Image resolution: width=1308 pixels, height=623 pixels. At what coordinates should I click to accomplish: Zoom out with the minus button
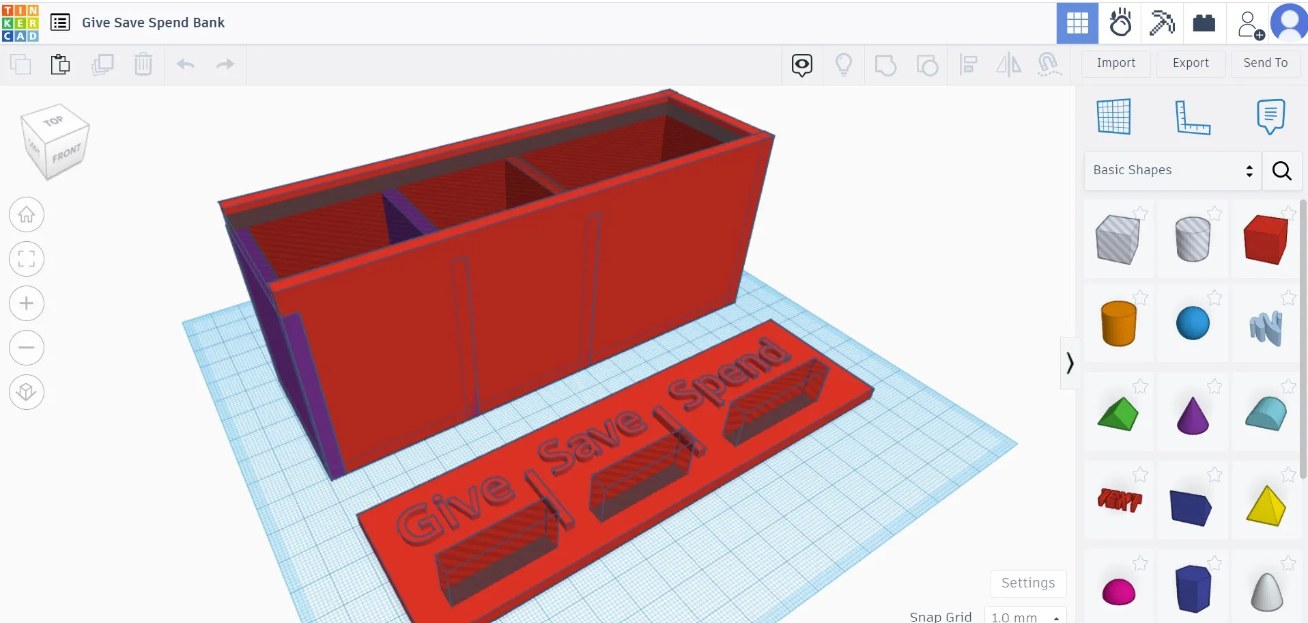pos(27,348)
